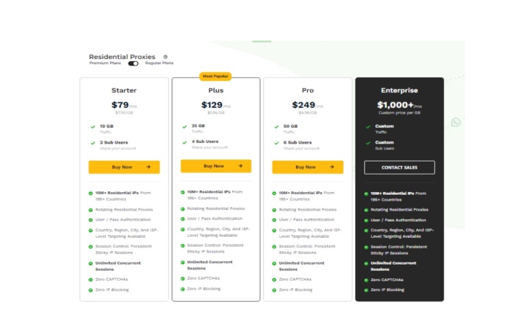The width and height of the screenshot is (509, 318).
Task: Click the Starter plan heading
Action: [x=124, y=90]
